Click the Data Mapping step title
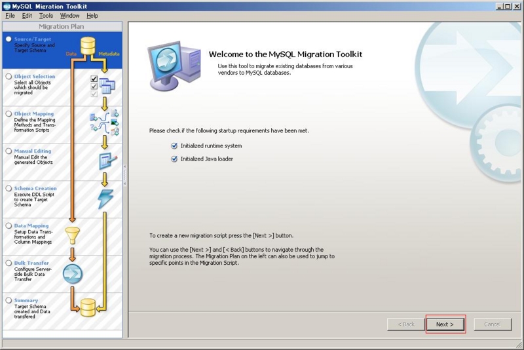 31,225
